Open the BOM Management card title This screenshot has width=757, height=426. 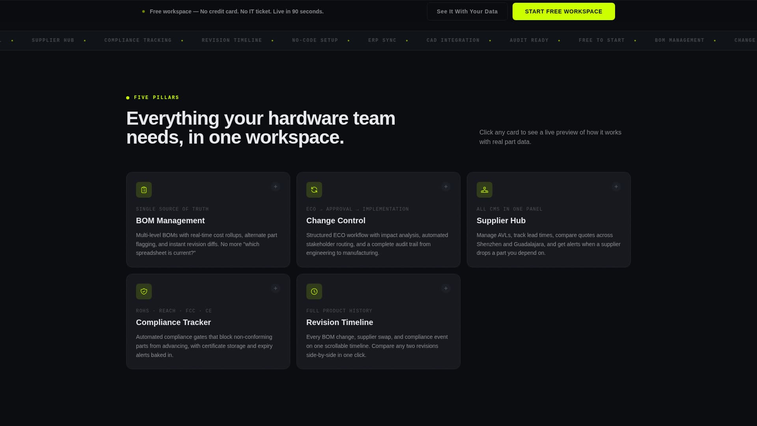170,220
